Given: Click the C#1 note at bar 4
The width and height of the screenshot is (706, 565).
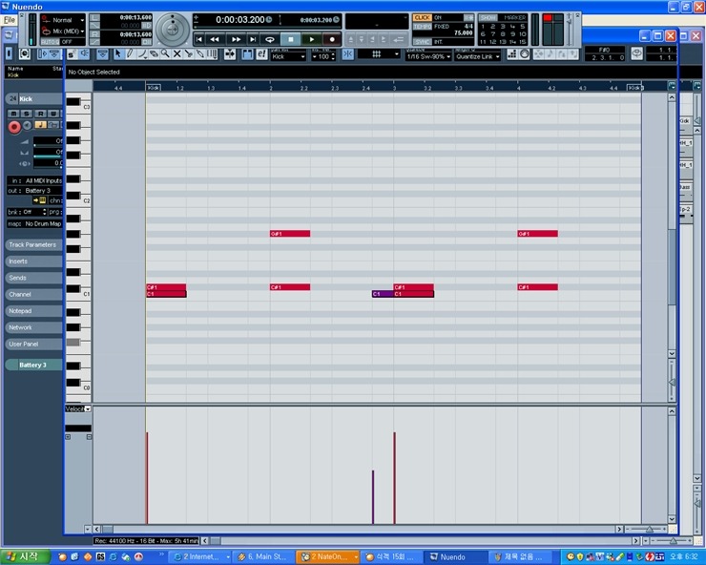Looking at the screenshot, I should (537, 286).
